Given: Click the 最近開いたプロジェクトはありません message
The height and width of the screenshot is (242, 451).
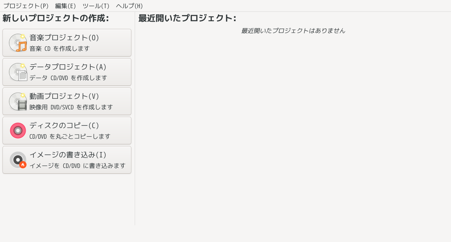Looking at the screenshot, I should (293, 31).
